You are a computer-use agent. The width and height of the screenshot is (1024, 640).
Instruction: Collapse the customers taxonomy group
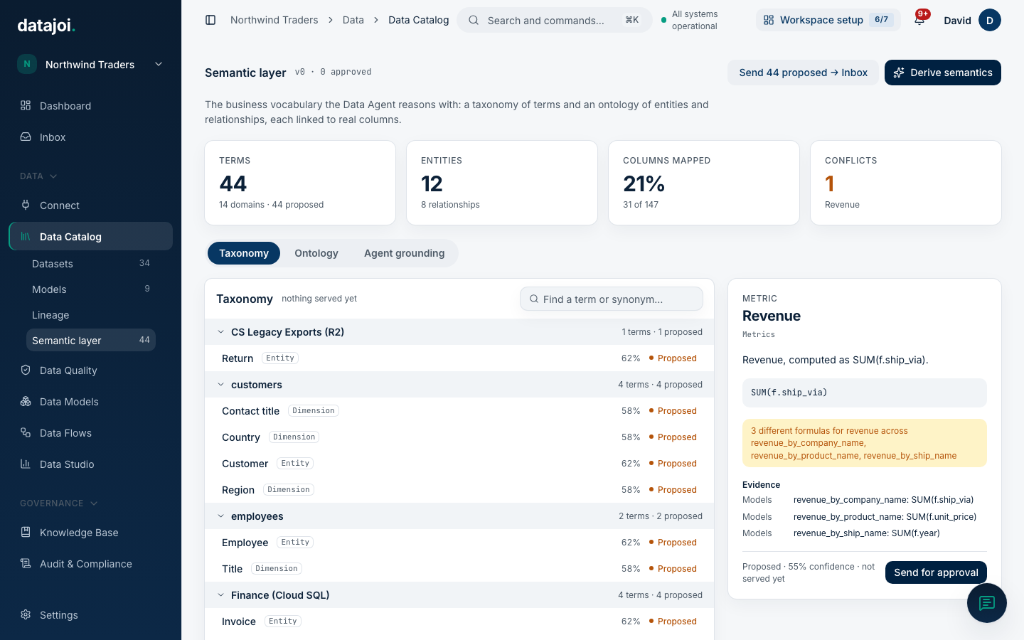[x=220, y=385]
